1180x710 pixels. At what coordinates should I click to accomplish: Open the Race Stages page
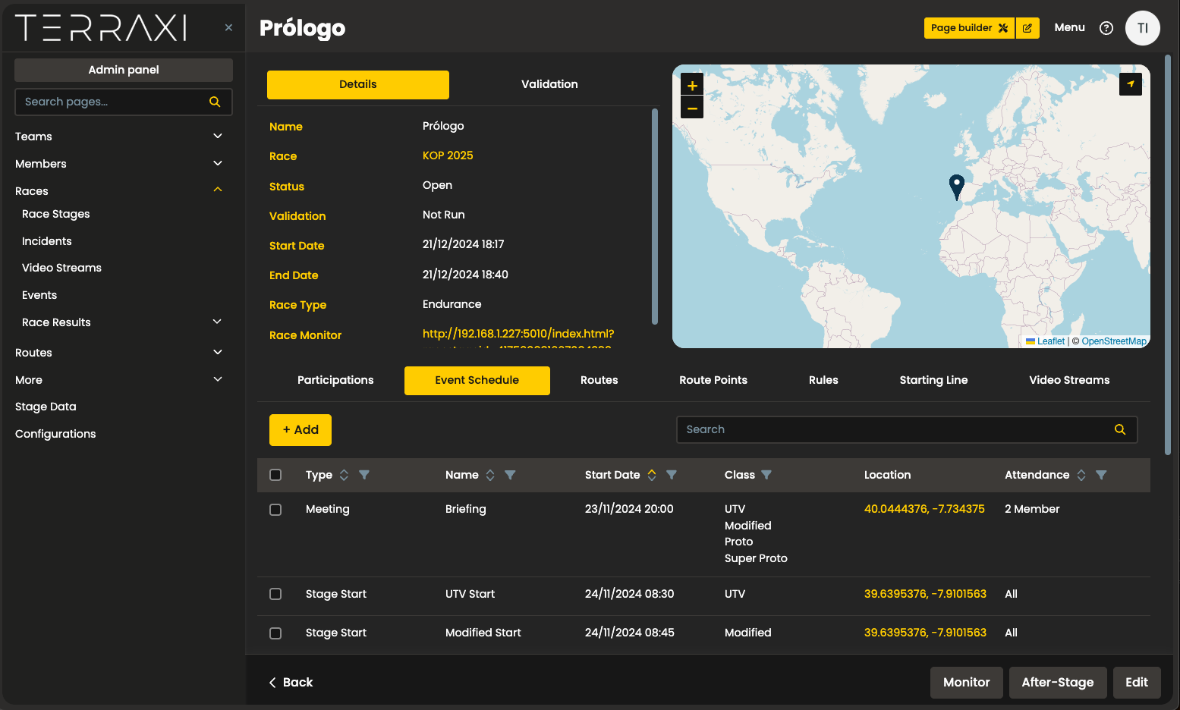(56, 214)
